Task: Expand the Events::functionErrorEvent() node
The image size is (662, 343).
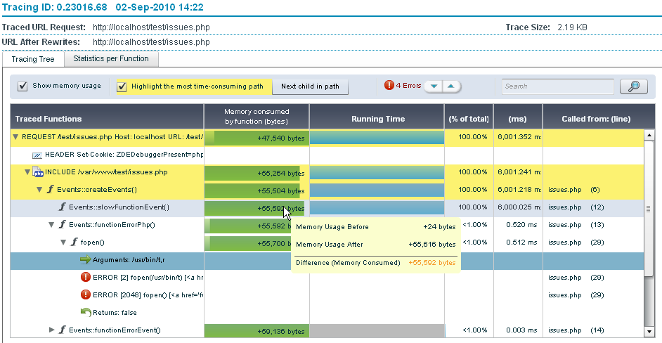Action: coord(51,330)
